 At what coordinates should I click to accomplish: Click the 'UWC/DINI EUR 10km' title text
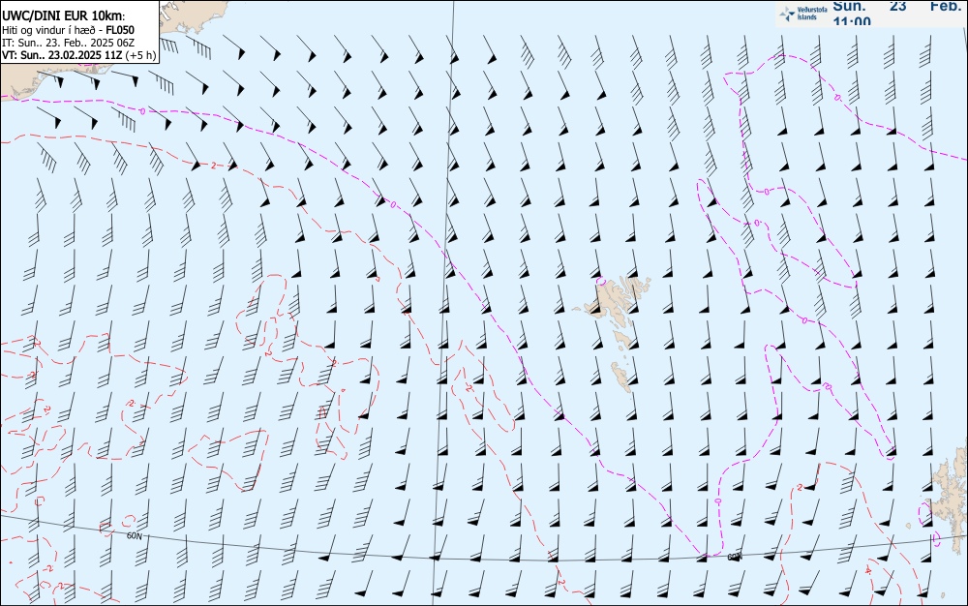(64, 16)
